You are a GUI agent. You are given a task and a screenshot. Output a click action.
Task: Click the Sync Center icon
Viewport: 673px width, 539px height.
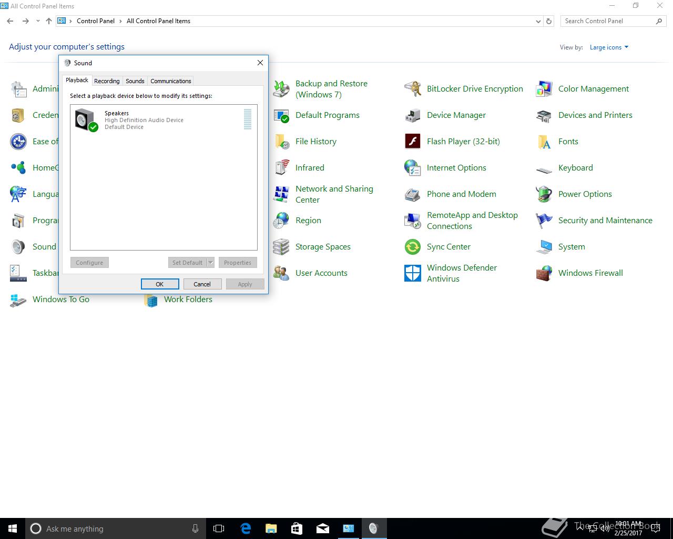[x=413, y=247]
